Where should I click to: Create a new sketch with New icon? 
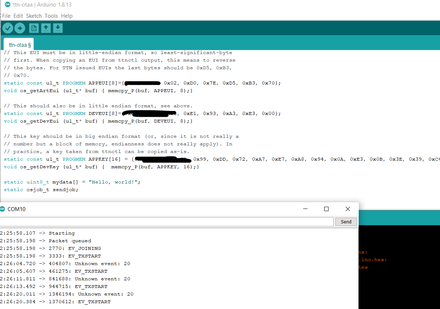34,28
